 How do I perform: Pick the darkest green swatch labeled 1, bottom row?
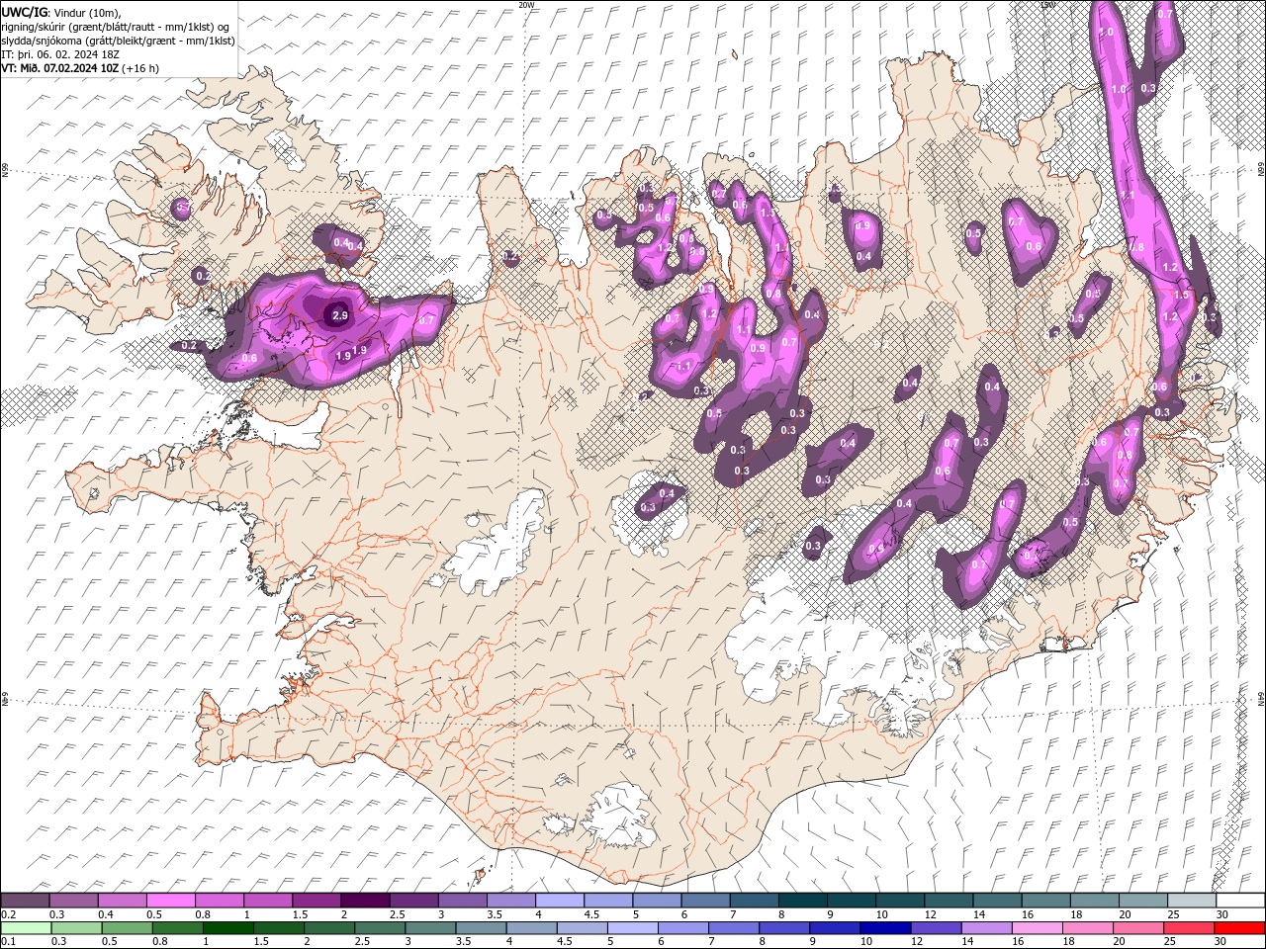click(x=227, y=927)
